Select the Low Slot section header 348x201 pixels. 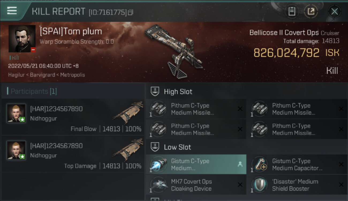click(x=177, y=147)
